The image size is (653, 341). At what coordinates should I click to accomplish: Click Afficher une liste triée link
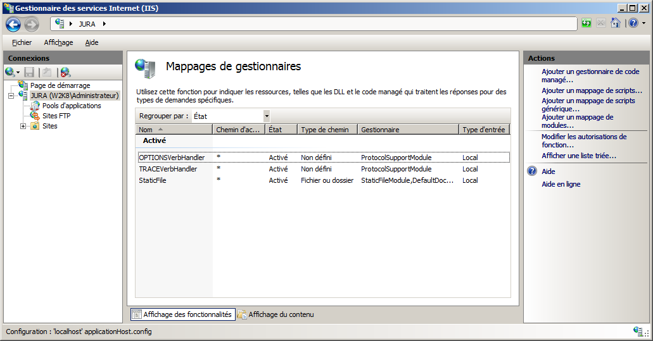pos(578,156)
